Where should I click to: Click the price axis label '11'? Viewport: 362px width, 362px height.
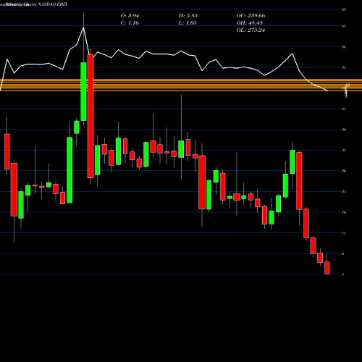(x=344, y=233)
